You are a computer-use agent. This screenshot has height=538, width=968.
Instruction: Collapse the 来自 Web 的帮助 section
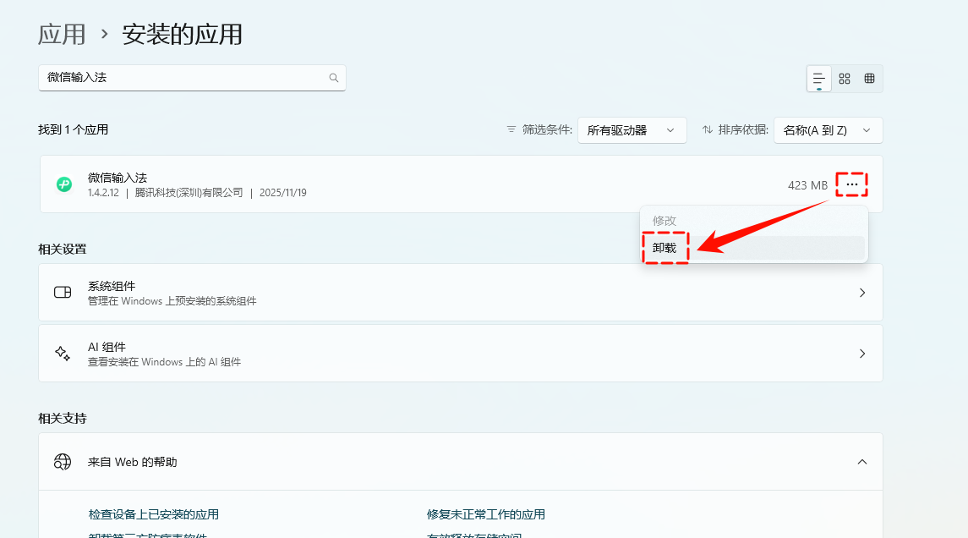861,462
